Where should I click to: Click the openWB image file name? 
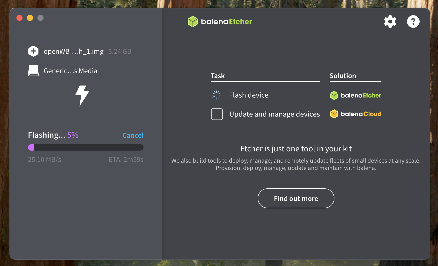pos(74,51)
